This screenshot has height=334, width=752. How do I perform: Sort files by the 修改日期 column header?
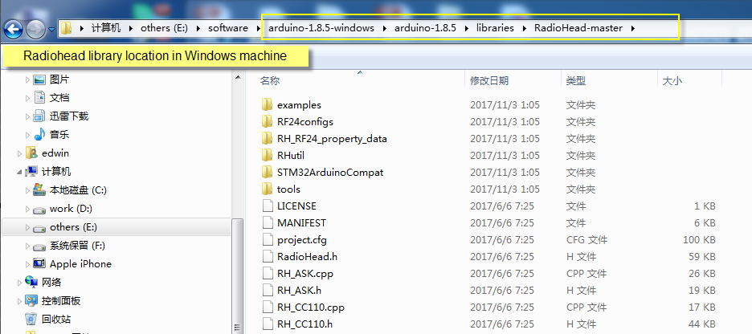[x=489, y=81]
